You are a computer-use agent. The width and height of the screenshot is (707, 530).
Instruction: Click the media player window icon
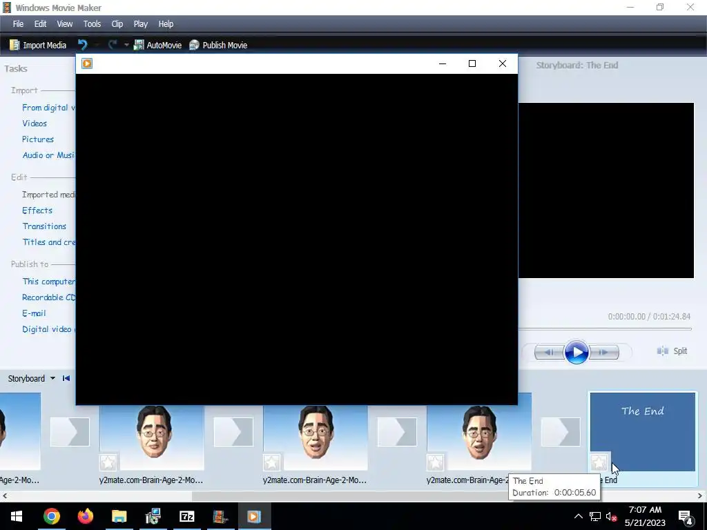click(x=87, y=63)
